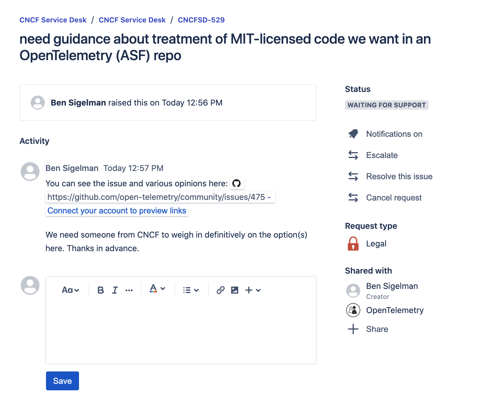This screenshot has height=408, width=490.
Task: Click the Legal request type lock icon
Action: (353, 244)
